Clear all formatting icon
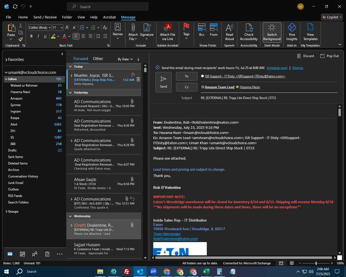The height and width of the screenshot is (277, 346). [x=105, y=27]
